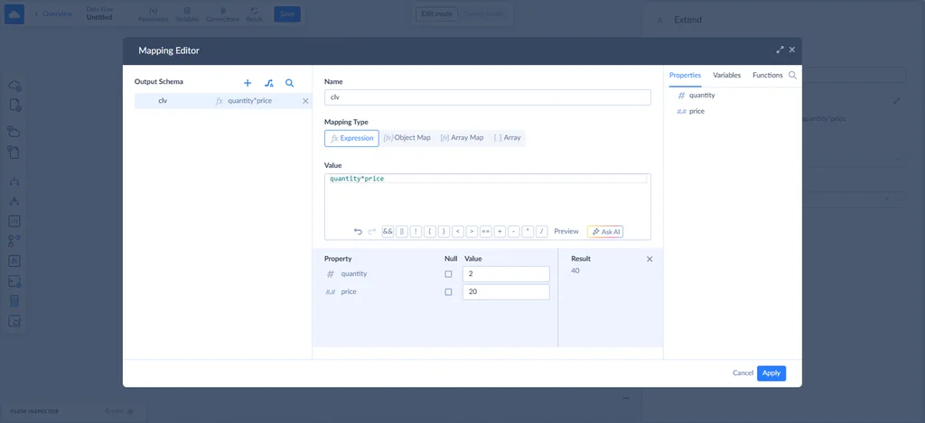Cancel the Mapping Editor dialog

[x=743, y=372]
